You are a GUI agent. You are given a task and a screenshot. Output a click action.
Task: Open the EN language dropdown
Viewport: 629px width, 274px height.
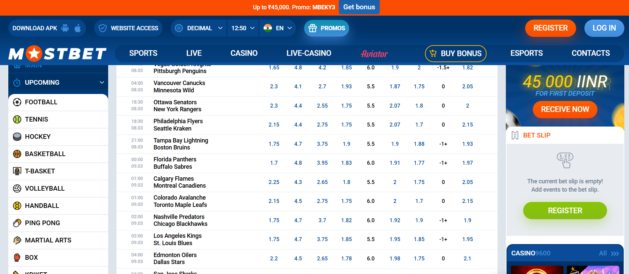click(x=277, y=28)
